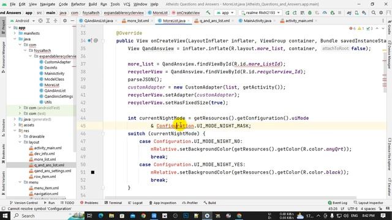
Task: Click the Profile app gauge icon
Action: [325, 12]
